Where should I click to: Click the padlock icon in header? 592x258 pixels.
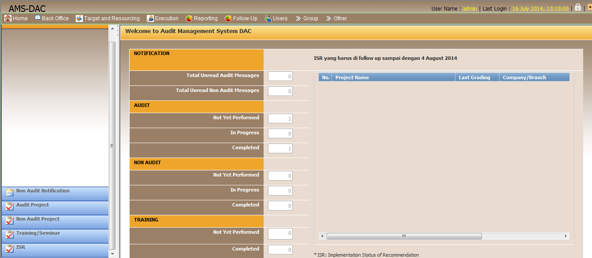pos(578,7)
